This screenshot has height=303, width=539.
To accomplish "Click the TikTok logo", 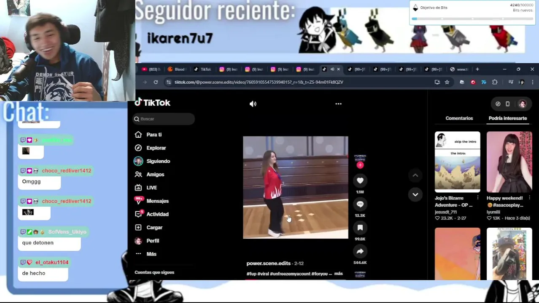I will point(153,103).
